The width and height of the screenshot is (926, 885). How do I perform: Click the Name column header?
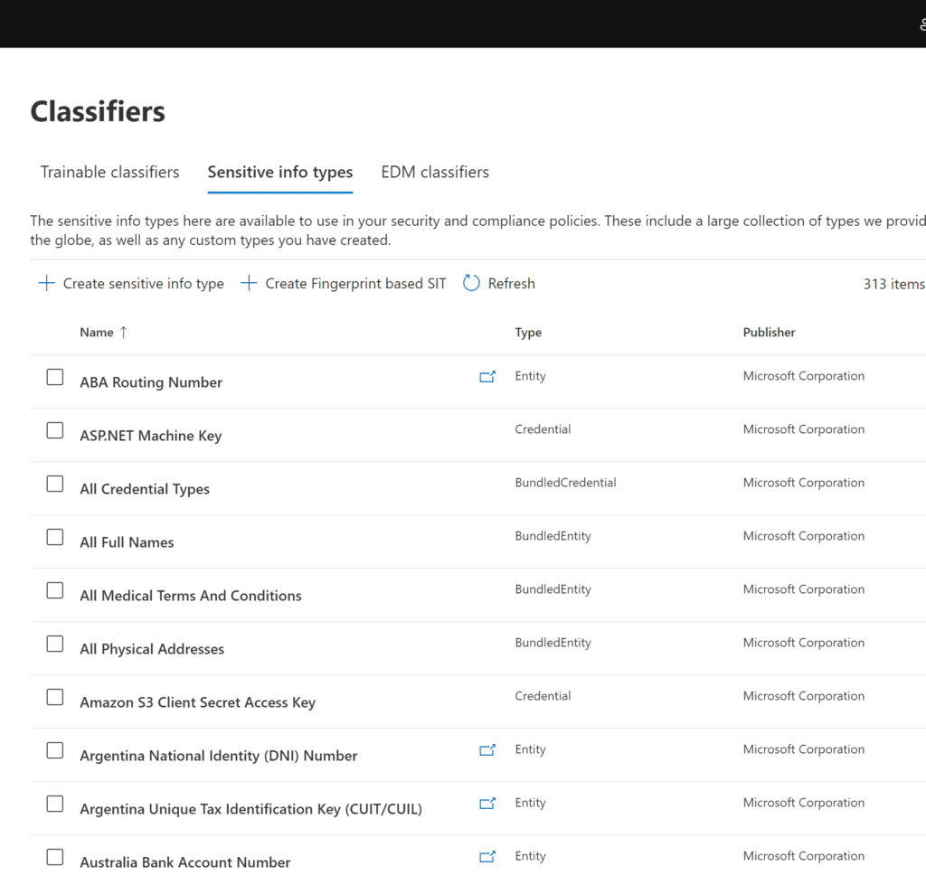96,332
